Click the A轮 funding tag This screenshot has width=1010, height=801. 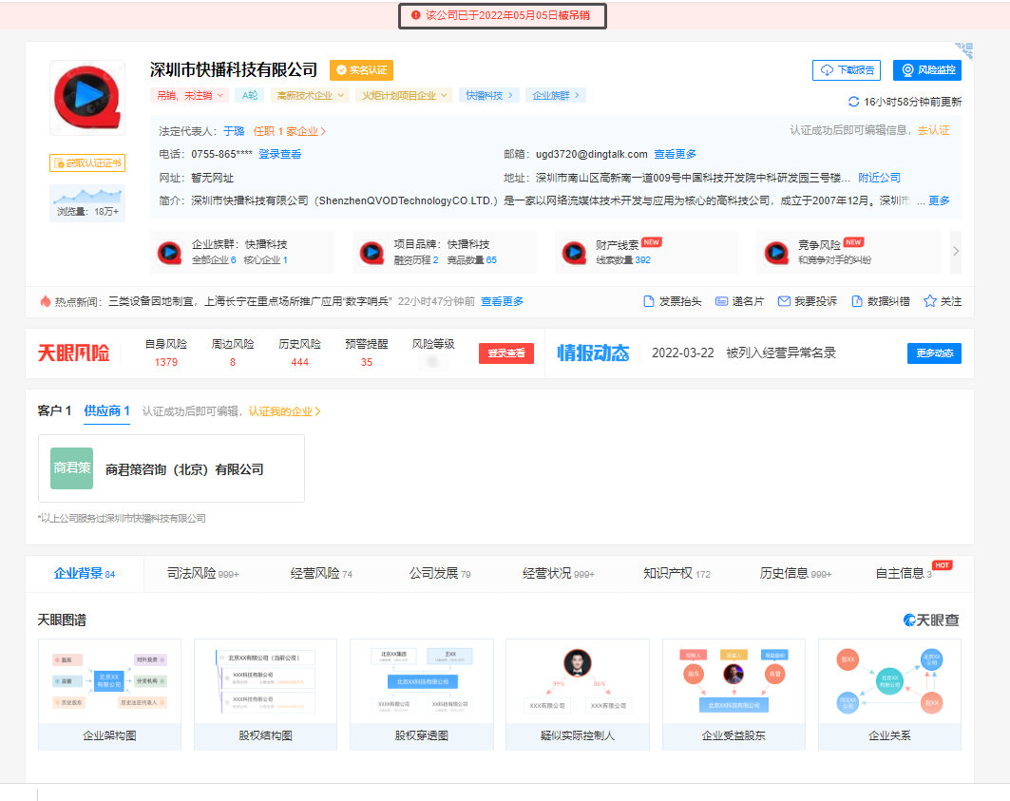pyautogui.click(x=249, y=95)
